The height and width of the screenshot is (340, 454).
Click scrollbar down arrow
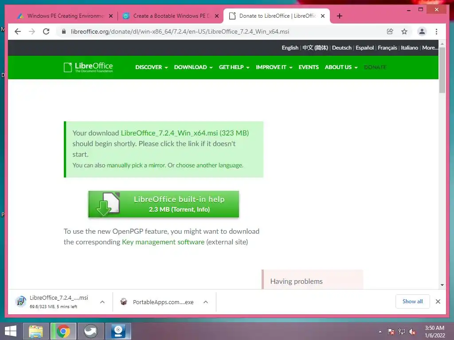[x=442, y=285]
